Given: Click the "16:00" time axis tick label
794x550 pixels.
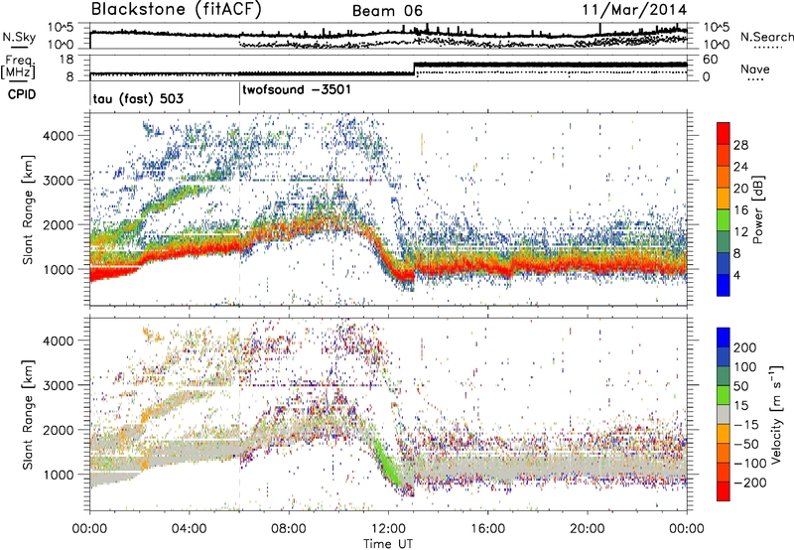Looking at the screenshot, I should 487,529.
